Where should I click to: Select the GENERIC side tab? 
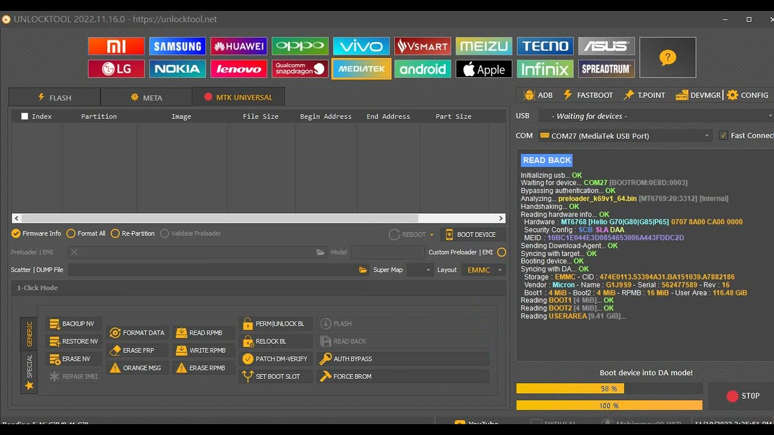(29, 334)
